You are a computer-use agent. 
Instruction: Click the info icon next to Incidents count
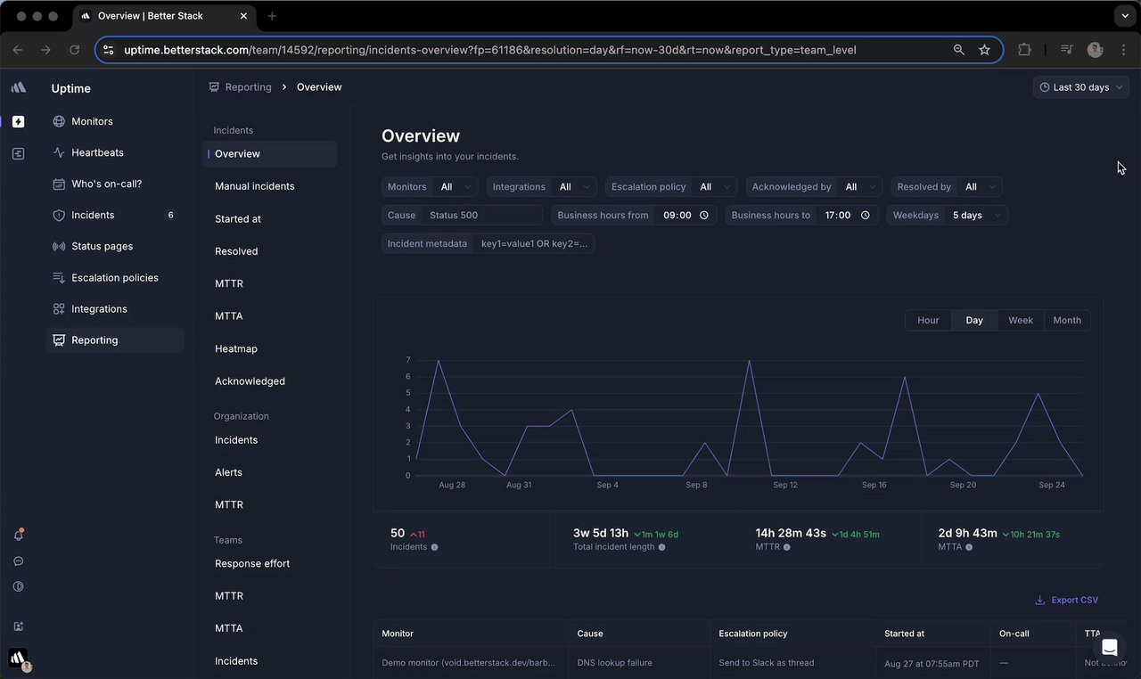(x=435, y=547)
